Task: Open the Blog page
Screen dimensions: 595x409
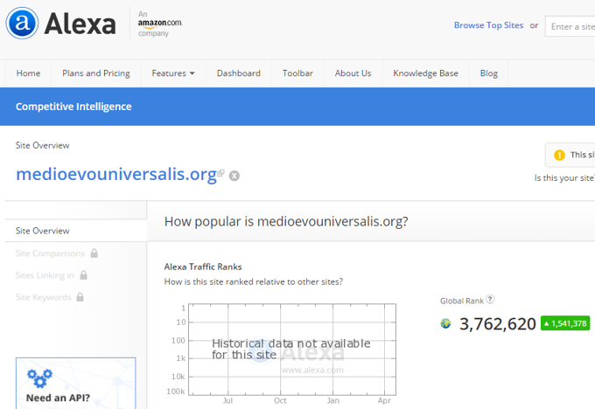Action: coord(489,73)
